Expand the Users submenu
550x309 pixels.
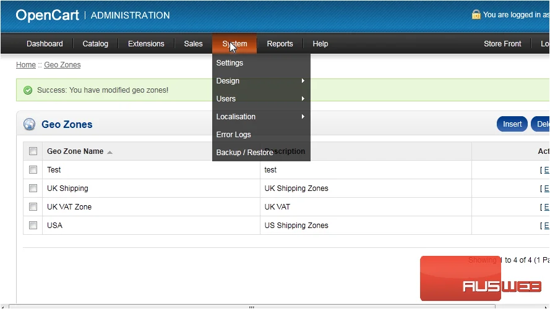point(261,99)
